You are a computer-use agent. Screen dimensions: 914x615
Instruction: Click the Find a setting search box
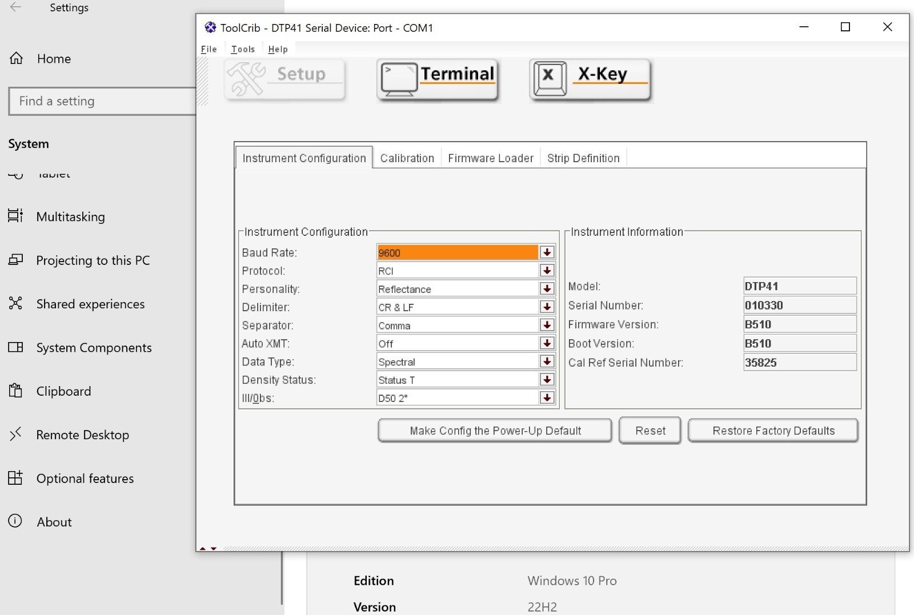(103, 101)
